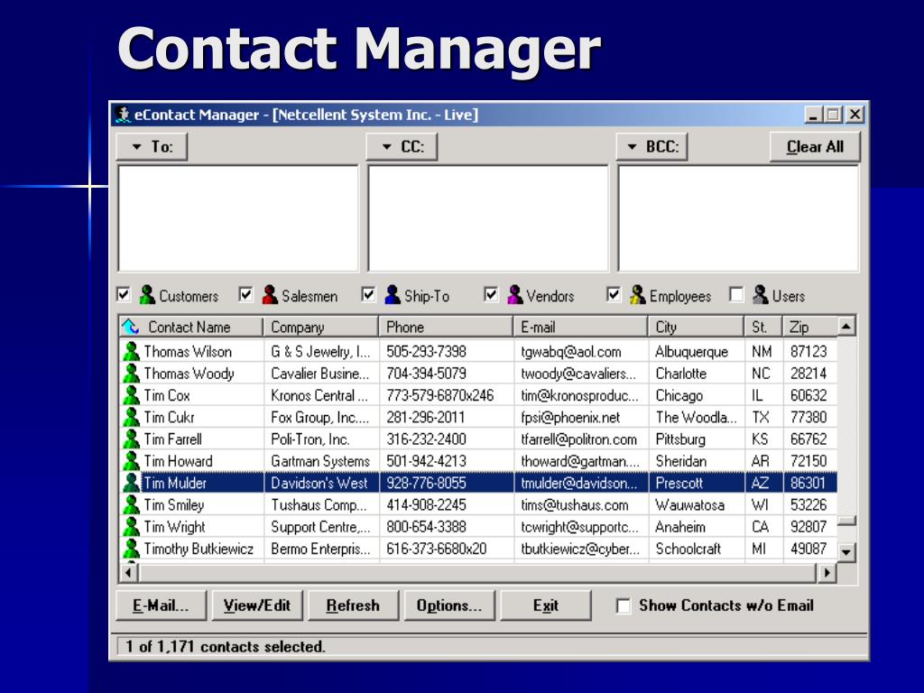Uncheck the Vendors checkbox

pyautogui.click(x=490, y=295)
